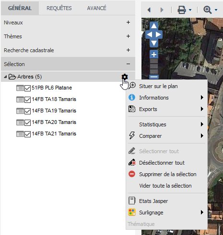223x235 pixels.
Task: Uncheck the 14FB TA18 Tamaris checkbox
Action: tap(27, 100)
